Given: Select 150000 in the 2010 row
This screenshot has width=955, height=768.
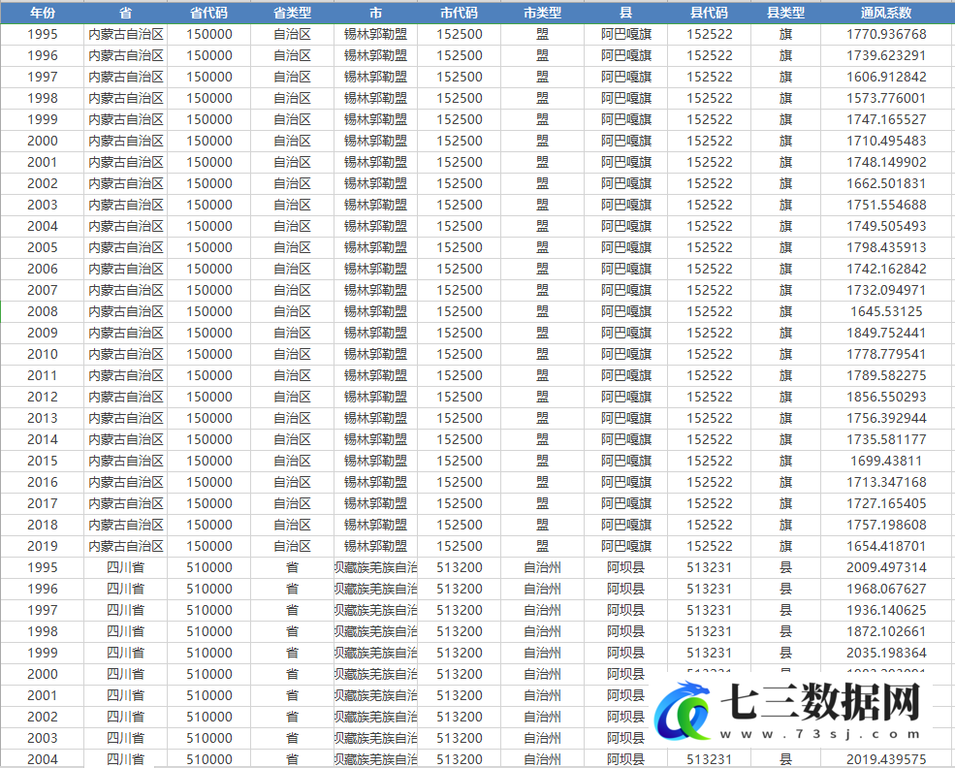Looking at the screenshot, I should [x=208, y=354].
